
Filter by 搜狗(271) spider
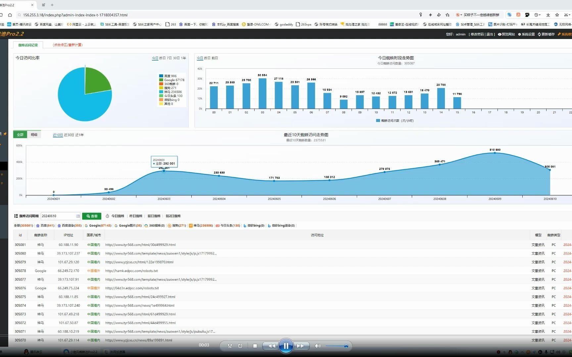[177, 226]
